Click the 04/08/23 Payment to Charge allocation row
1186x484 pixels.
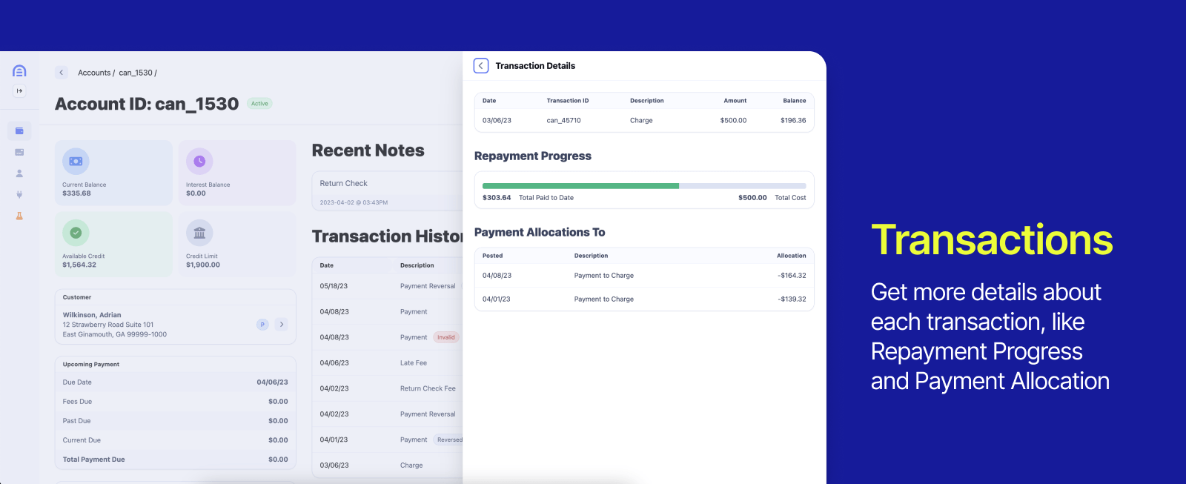click(x=644, y=276)
